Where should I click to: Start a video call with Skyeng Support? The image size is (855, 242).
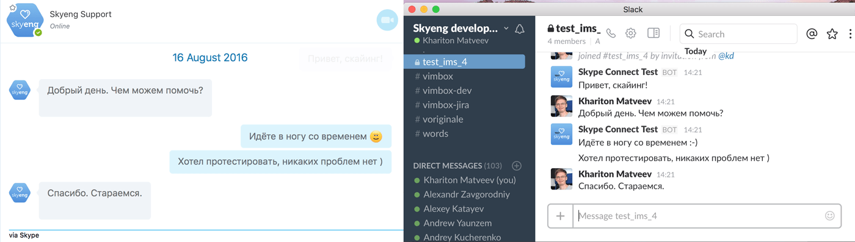[x=388, y=20]
